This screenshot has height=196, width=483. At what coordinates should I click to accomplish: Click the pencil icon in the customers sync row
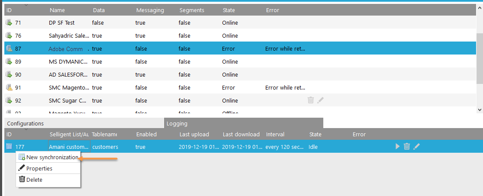point(416,147)
